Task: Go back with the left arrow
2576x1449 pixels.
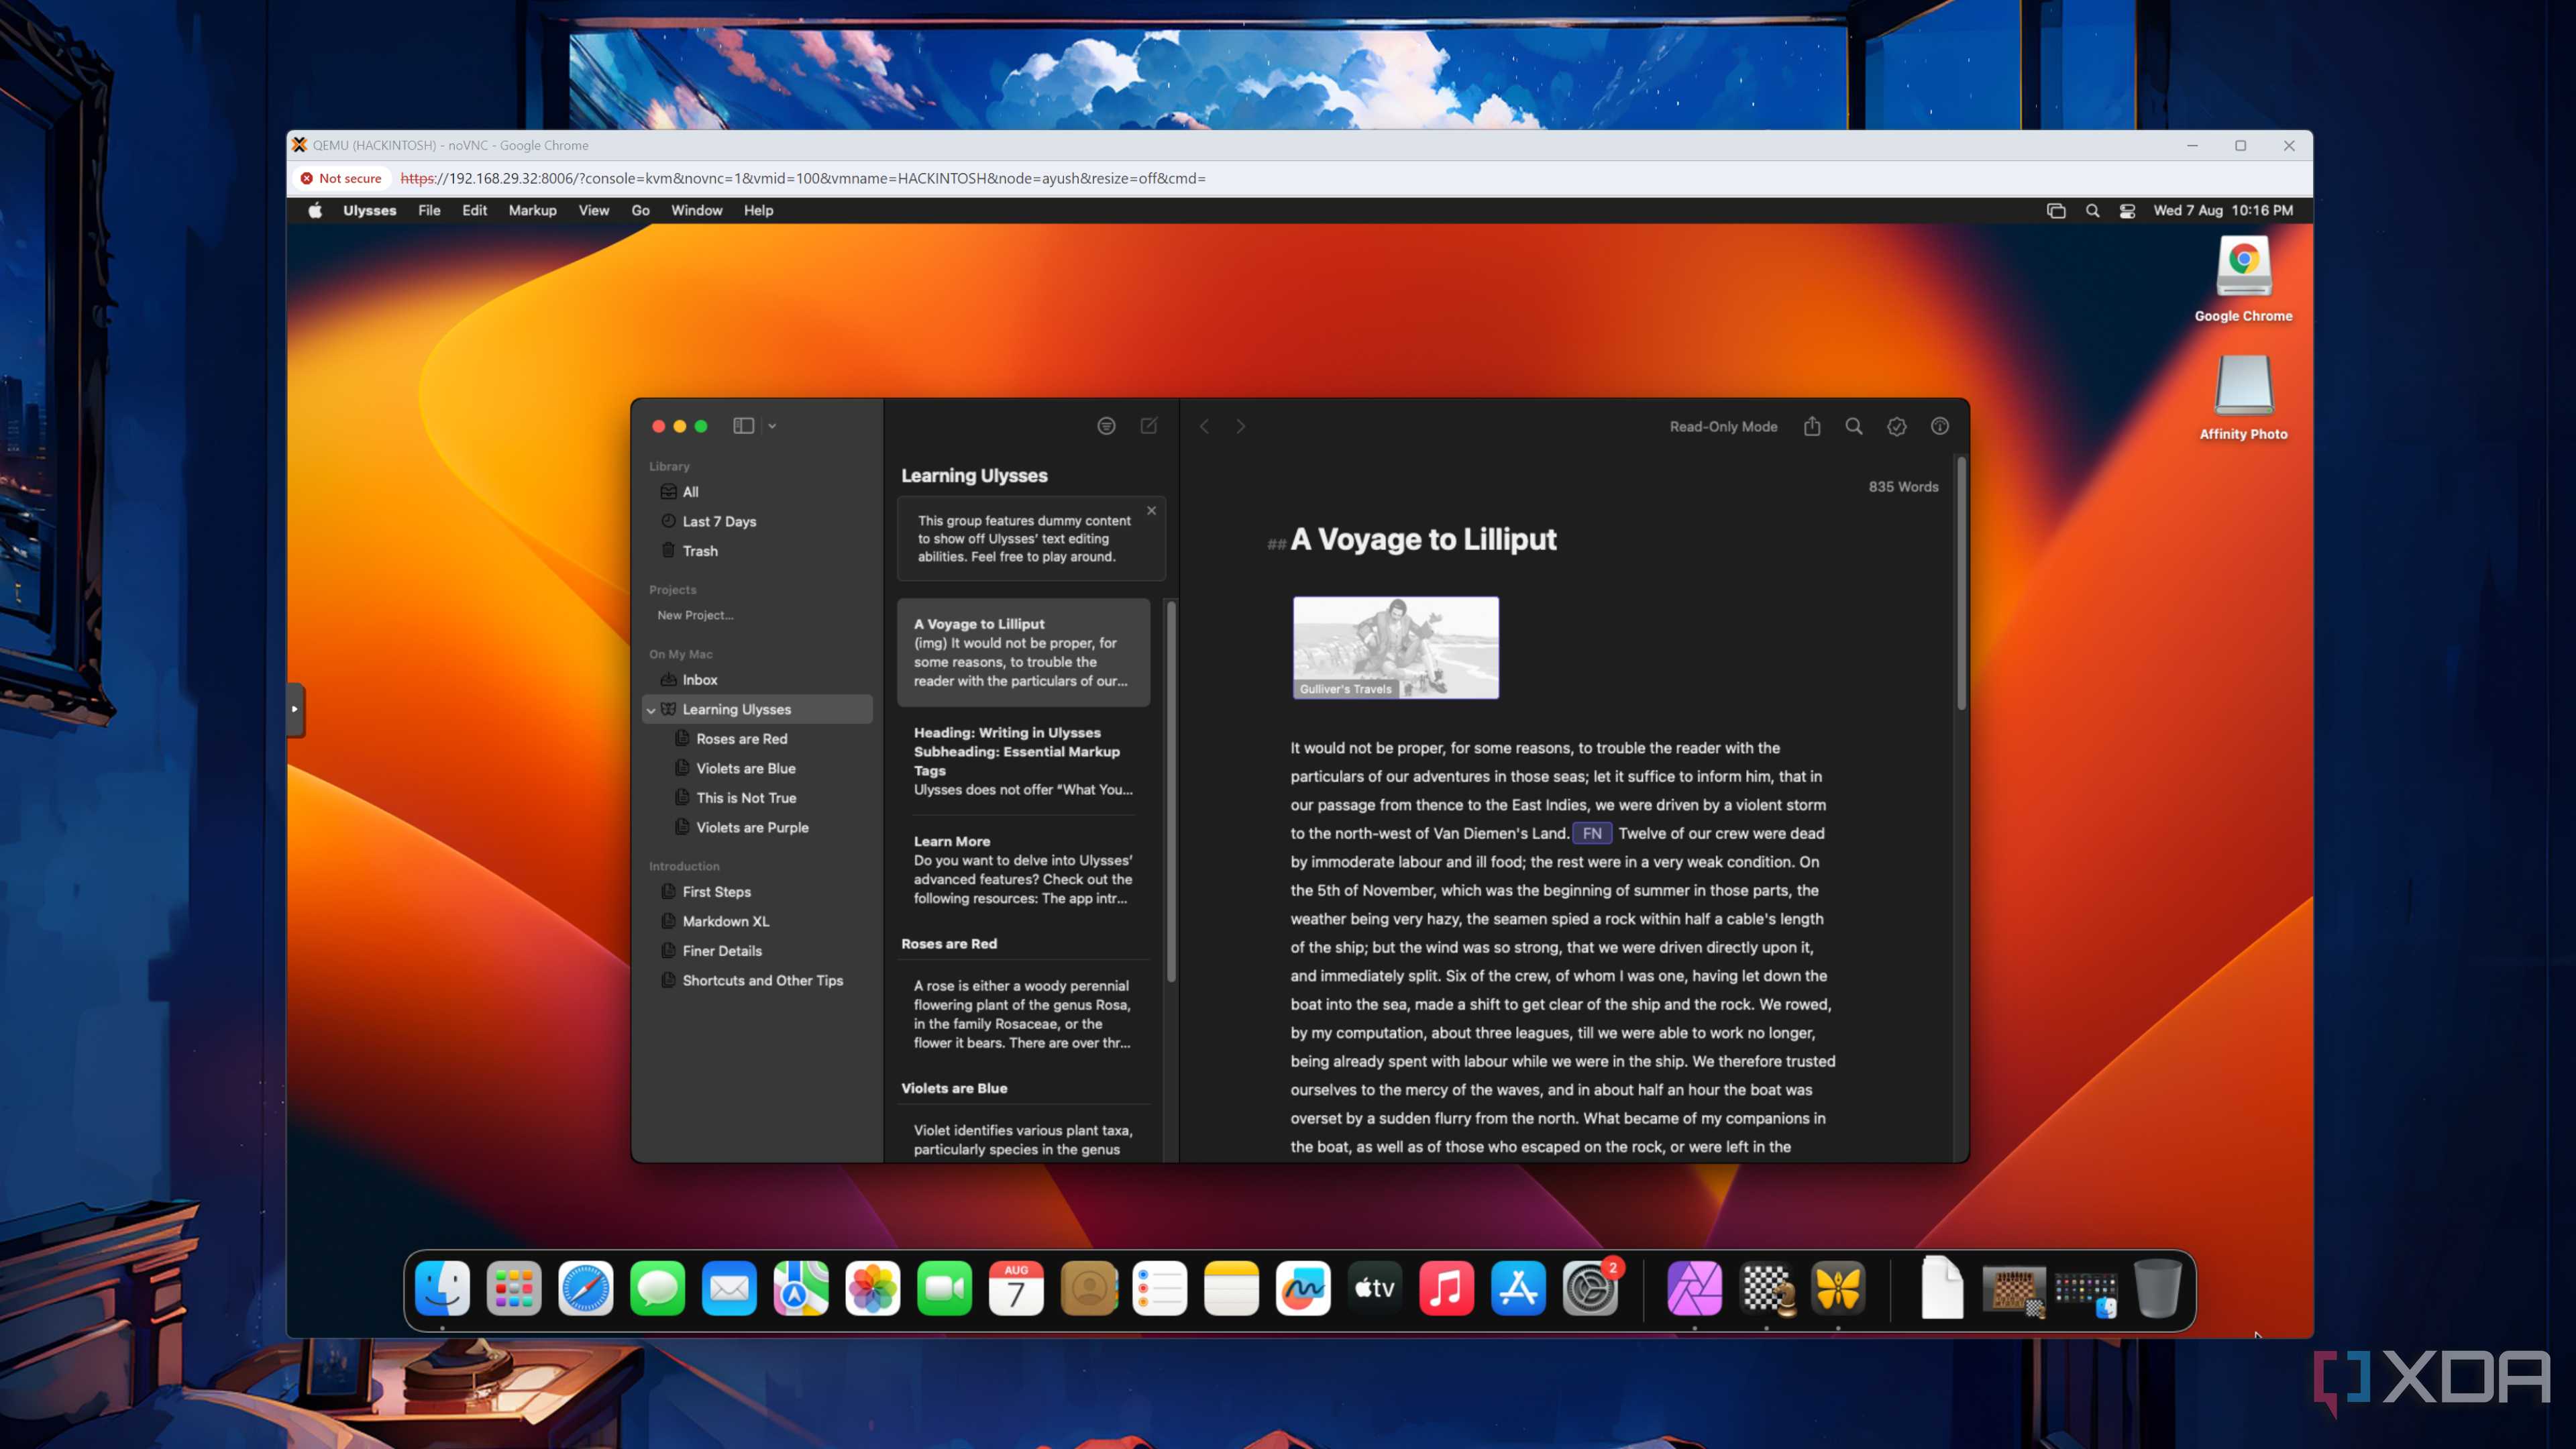Action: (1205, 426)
